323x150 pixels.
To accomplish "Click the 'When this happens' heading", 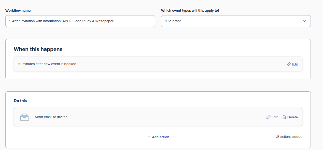I will click(x=38, y=49).
